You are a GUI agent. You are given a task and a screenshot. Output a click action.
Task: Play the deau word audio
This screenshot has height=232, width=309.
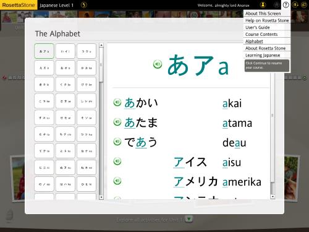tap(117, 142)
